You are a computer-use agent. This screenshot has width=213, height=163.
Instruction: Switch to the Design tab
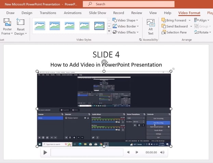(x=27, y=13)
